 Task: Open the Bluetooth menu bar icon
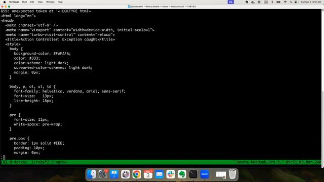tap(272, 2)
